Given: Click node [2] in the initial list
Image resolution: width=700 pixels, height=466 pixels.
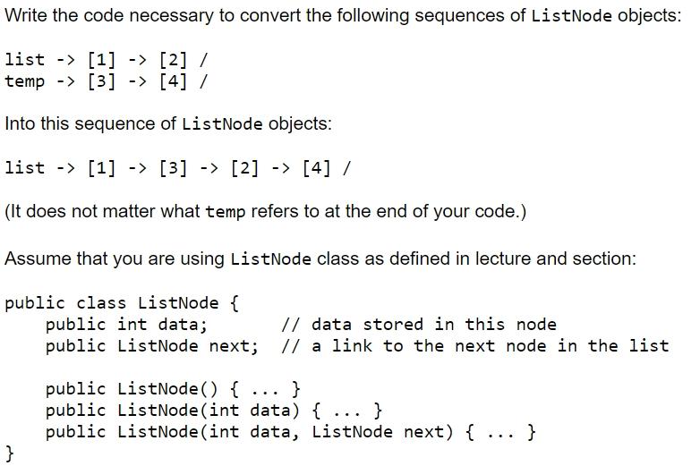Looking at the screenshot, I should [x=174, y=59].
